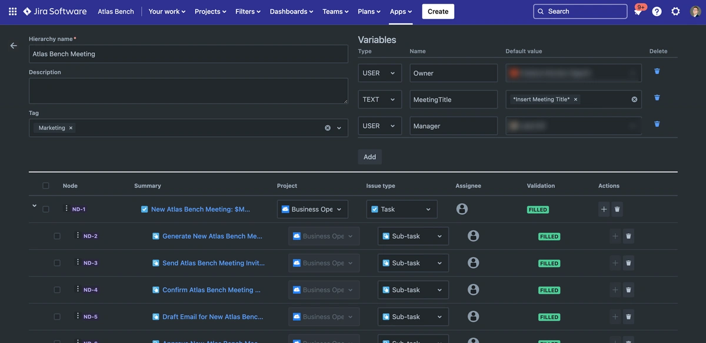Delete the Manager variable with the trash icon
This screenshot has height=343, width=706.
point(657,124)
